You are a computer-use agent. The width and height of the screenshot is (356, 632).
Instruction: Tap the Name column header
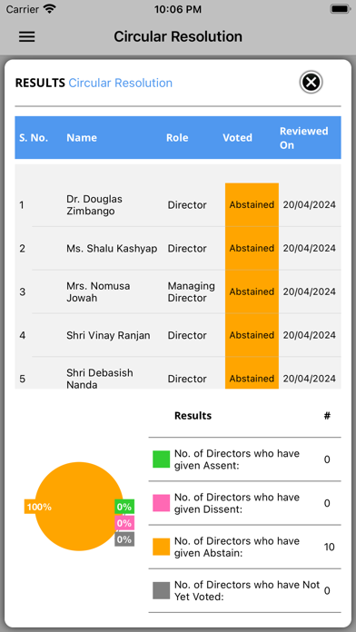tap(82, 138)
